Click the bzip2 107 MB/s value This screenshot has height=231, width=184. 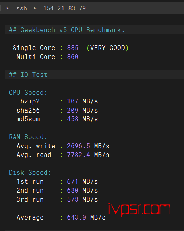point(82,101)
